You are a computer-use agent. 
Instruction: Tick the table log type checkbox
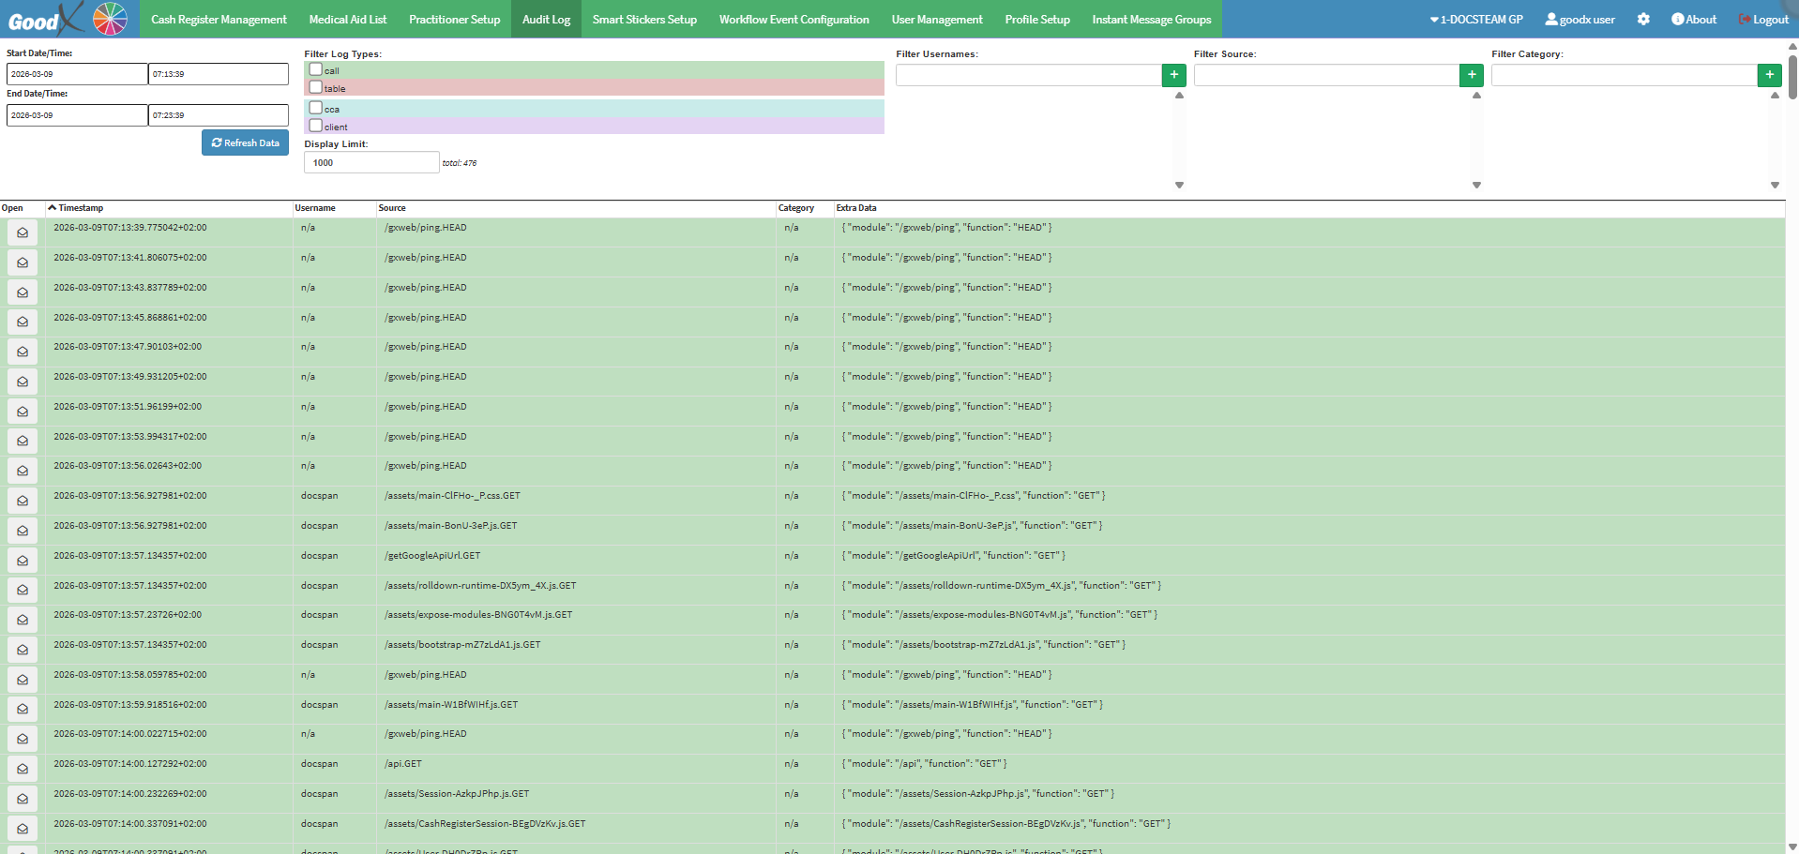[x=316, y=87]
